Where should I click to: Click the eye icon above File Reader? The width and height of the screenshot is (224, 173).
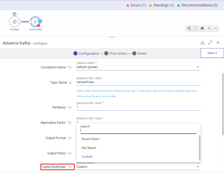pyautogui.click(x=15, y=14)
